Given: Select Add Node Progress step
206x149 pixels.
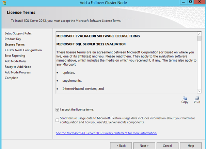Looking at the screenshot, I should [x=18, y=72].
